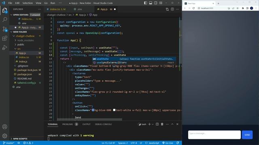Click the master branch status item

[8, 143]
